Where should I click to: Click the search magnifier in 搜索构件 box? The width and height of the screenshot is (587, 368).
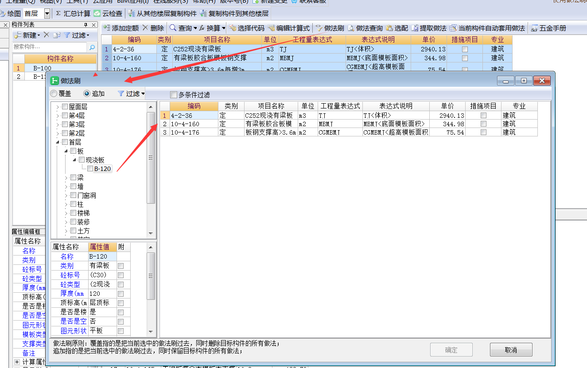(92, 47)
